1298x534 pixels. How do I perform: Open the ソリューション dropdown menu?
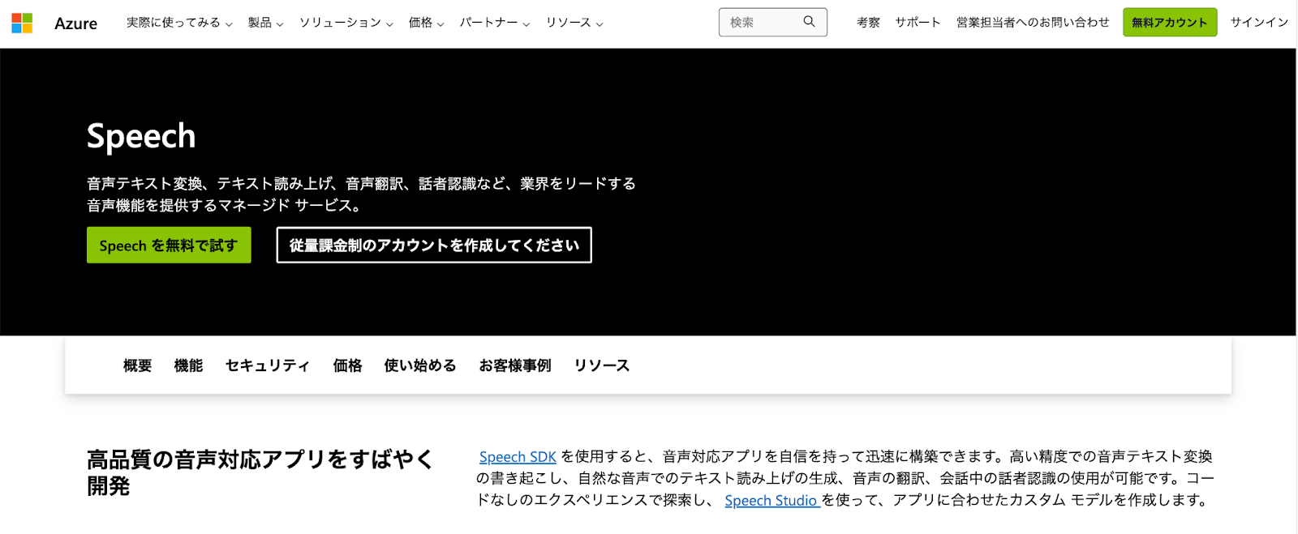tap(346, 23)
